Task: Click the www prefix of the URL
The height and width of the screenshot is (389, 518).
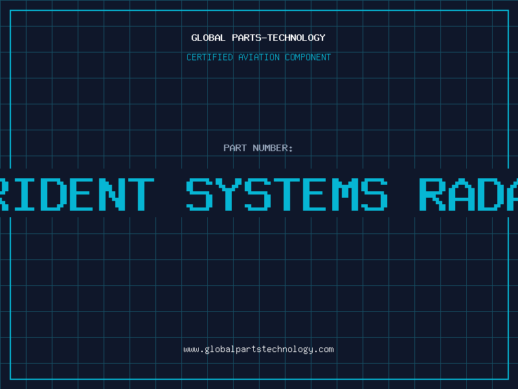Action: [x=192, y=349]
